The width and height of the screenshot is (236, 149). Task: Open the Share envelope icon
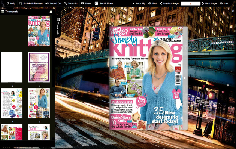82,3
